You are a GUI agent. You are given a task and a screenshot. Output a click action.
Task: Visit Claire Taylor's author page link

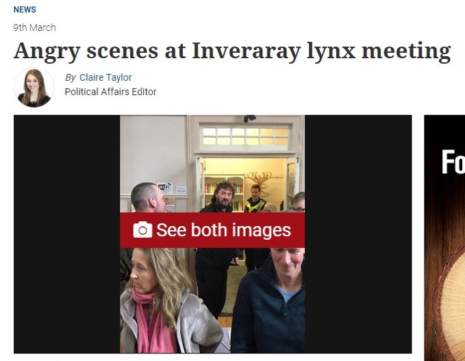tap(105, 77)
